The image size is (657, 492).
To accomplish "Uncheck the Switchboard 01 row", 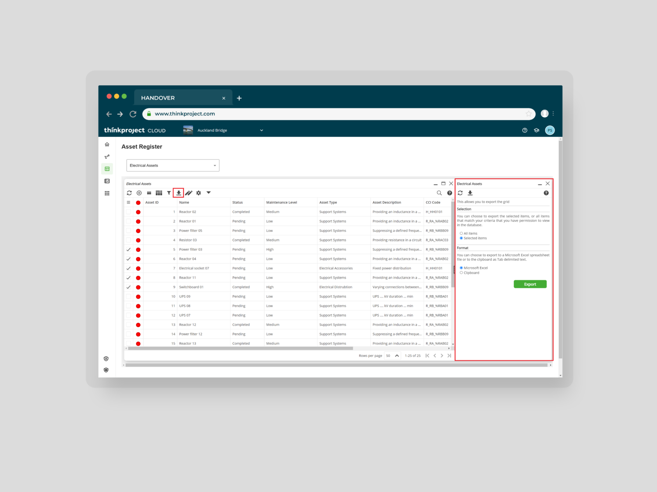I will 128,287.
